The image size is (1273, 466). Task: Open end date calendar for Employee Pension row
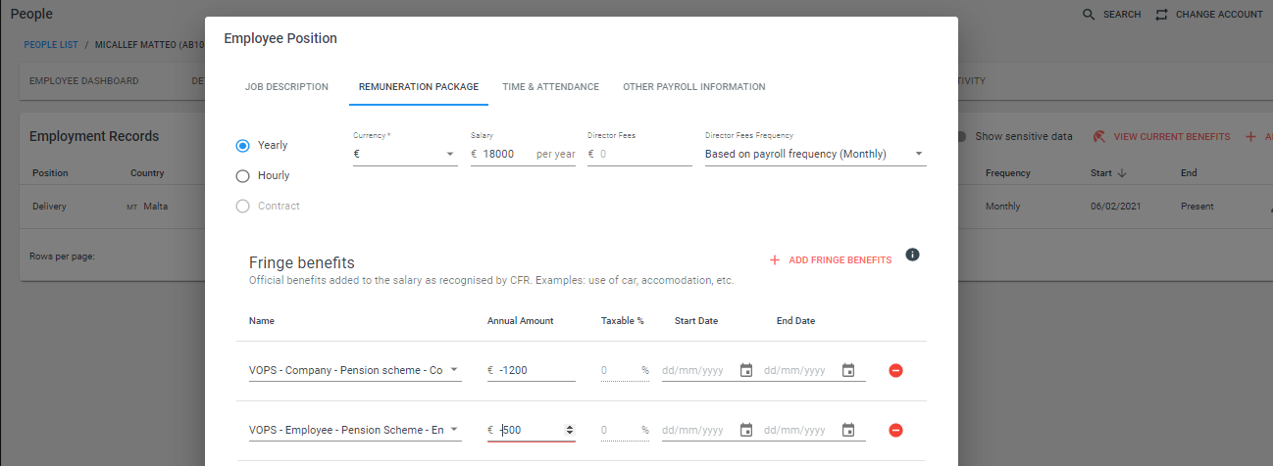[x=848, y=430]
